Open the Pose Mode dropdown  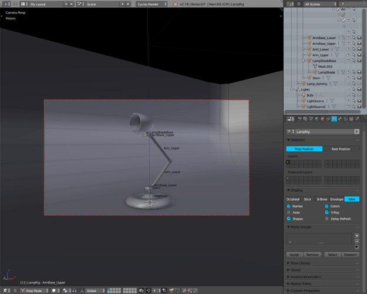(x=34, y=290)
